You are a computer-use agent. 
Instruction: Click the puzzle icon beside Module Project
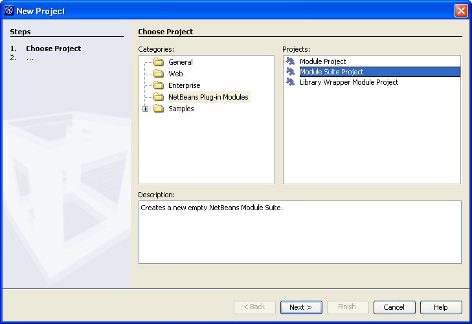coord(291,61)
